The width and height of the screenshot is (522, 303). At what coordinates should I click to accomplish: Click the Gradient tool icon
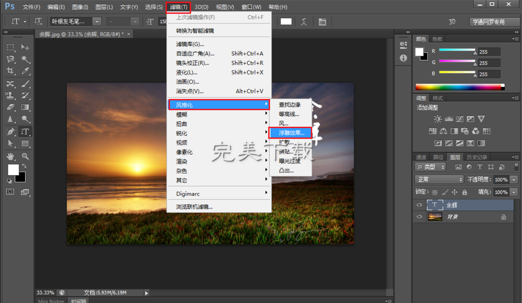tap(25, 107)
